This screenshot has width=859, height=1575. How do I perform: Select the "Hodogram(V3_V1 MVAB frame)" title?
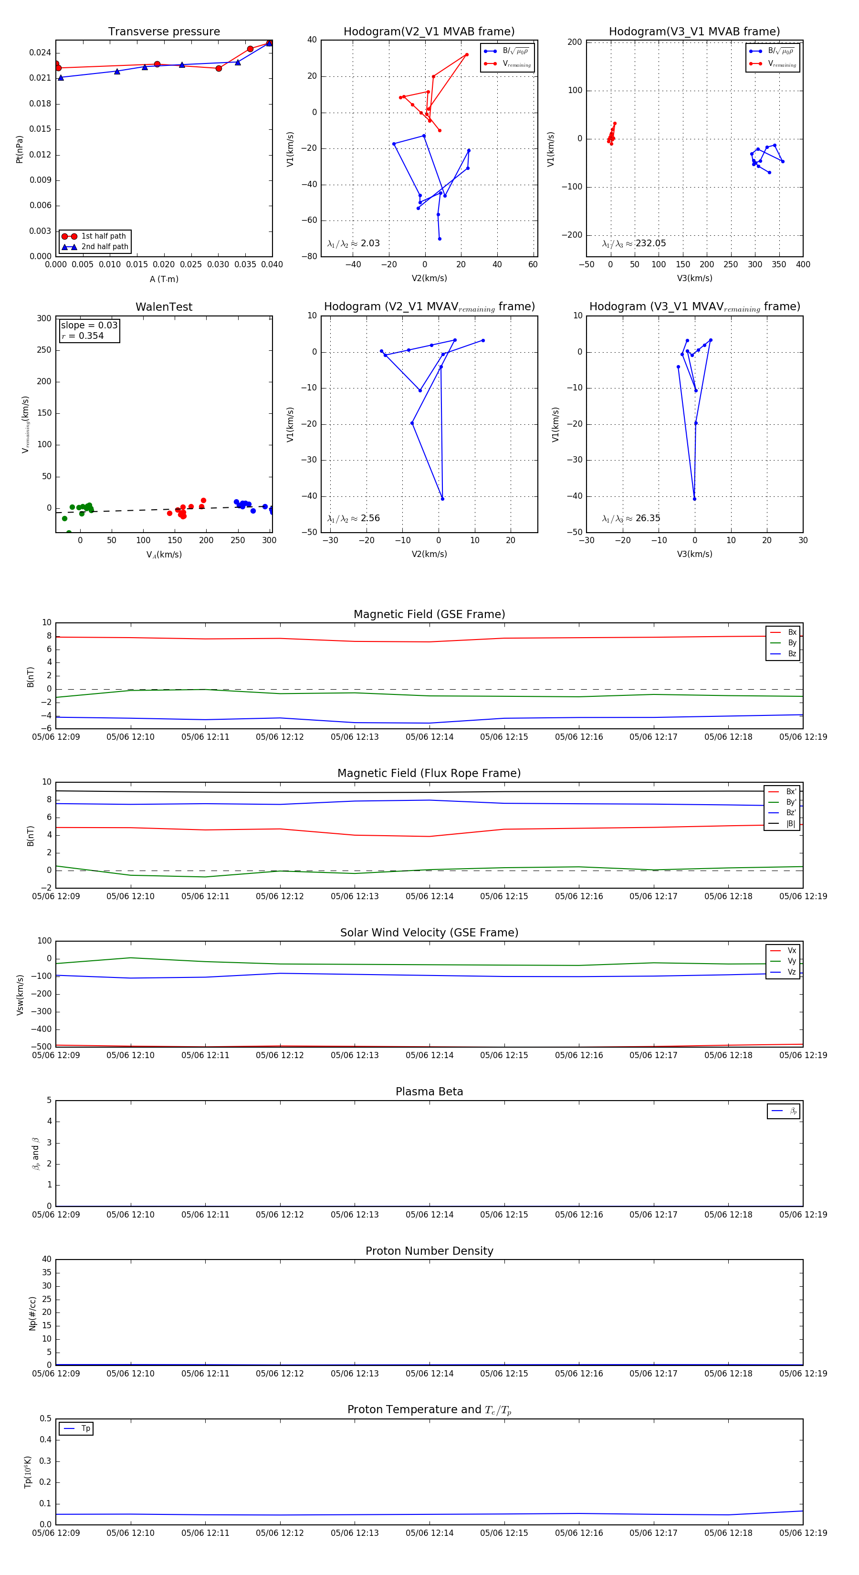pyautogui.click(x=694, y=31)
